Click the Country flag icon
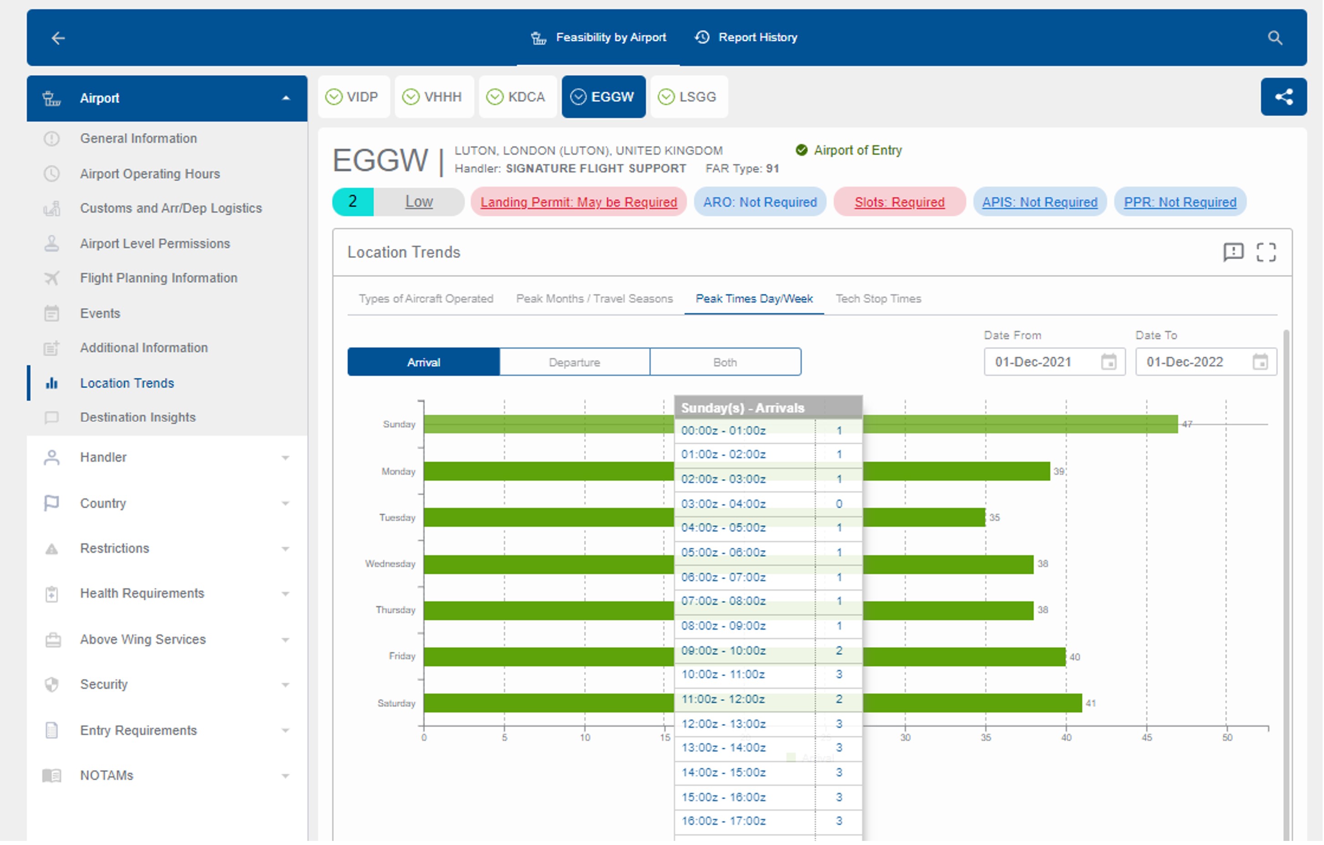This screenshot has width=1324, height=845. click(x=51, y=503)
